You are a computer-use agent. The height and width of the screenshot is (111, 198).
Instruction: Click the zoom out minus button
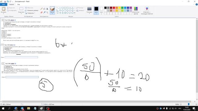(181, 104)
